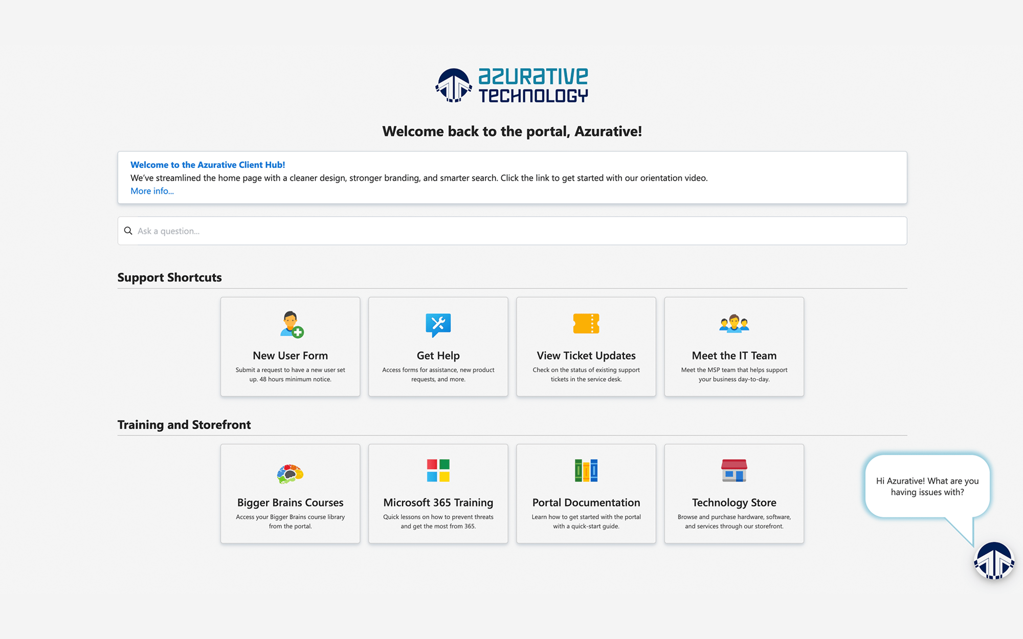Click the Technology Store shop icon
The width and height of the screenshot is (1023, 639).
pos(734,471)
